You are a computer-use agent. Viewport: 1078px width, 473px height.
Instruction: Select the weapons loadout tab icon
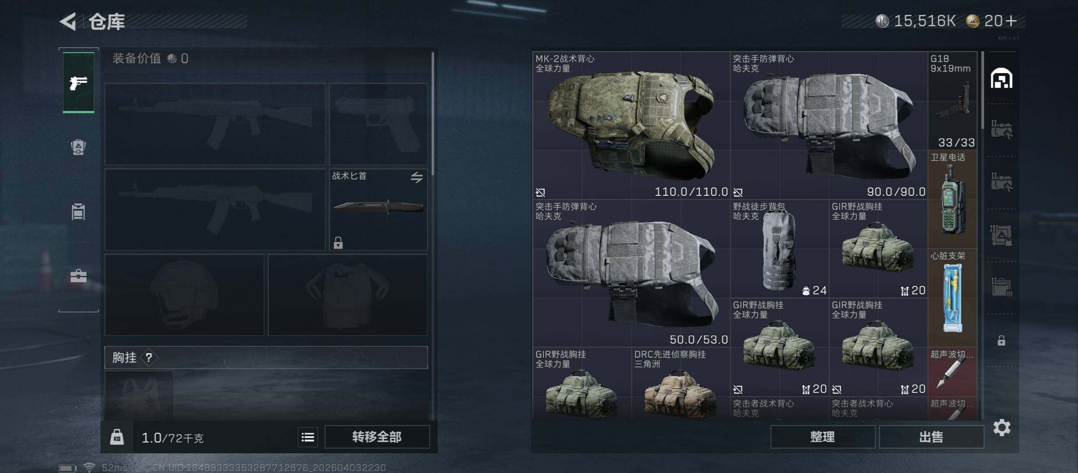click(78, 82)
